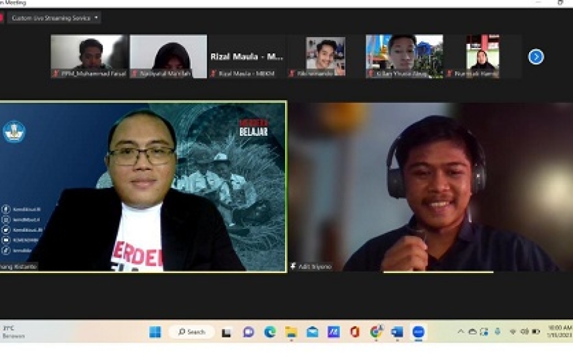
Task: Open the Custom Live Streaming Service dropdown
Action: [x=55, y=18]
